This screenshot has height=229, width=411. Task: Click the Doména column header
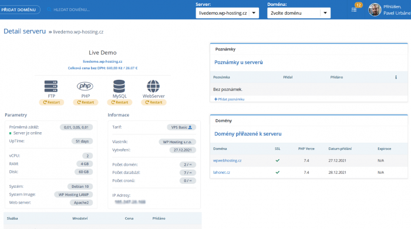click(220, 149)
